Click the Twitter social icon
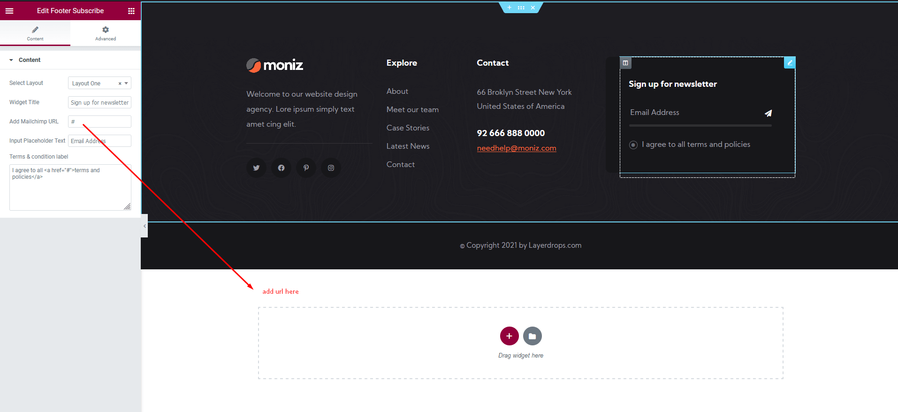This screenshot has width=898, height=412. tap(256, 168)
